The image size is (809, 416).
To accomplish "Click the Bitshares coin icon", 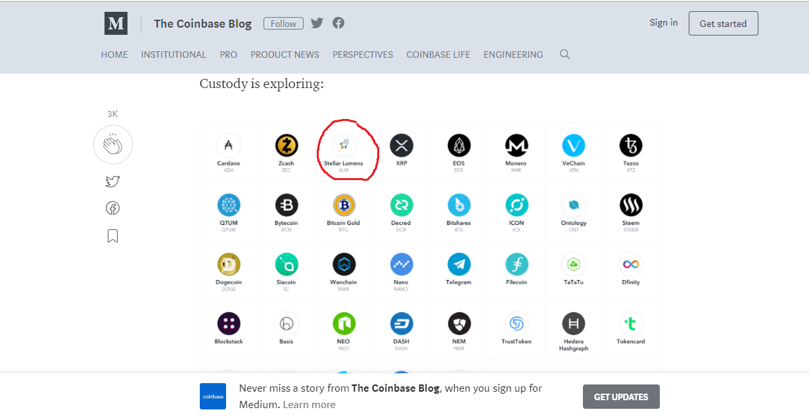I will click(x=459, y=205).
